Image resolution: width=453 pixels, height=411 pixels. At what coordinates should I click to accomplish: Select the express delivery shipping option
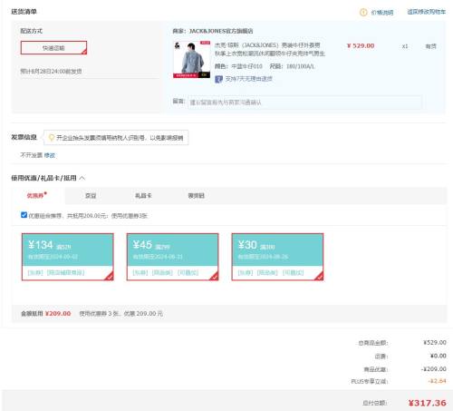(53, 48)
